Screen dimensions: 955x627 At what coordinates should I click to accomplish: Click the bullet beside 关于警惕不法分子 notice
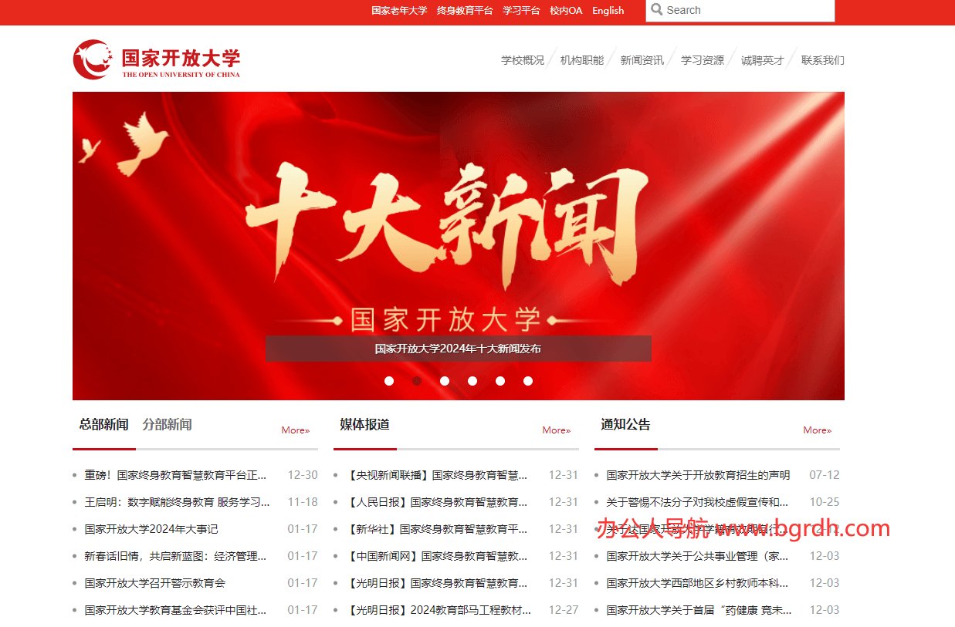pyautogui.click(x=594, y=502)
